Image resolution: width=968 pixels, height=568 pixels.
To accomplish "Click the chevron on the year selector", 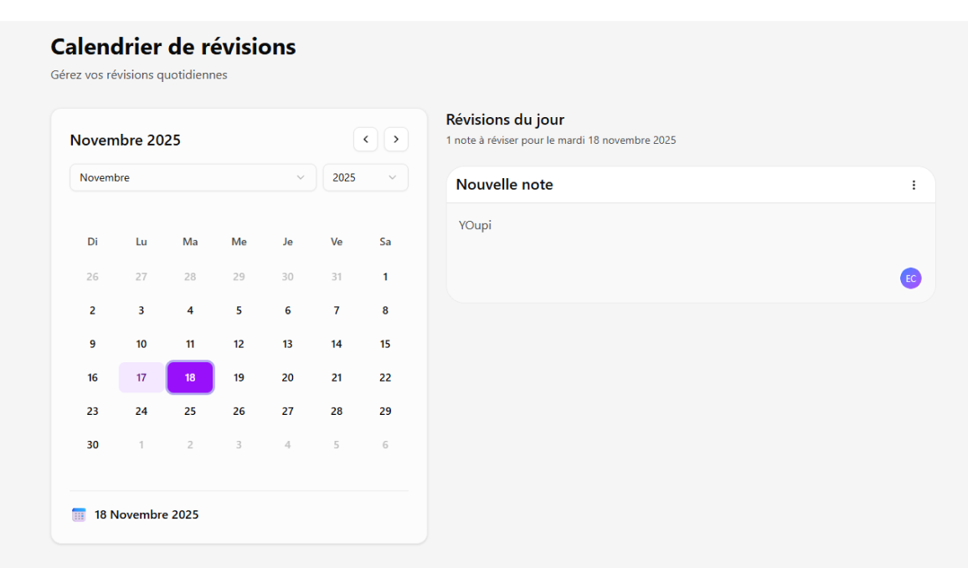I will pos(393,177).
